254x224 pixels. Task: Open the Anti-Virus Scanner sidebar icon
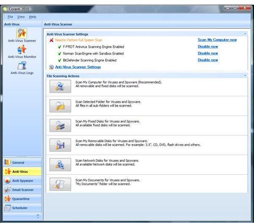tap(22, 33)
